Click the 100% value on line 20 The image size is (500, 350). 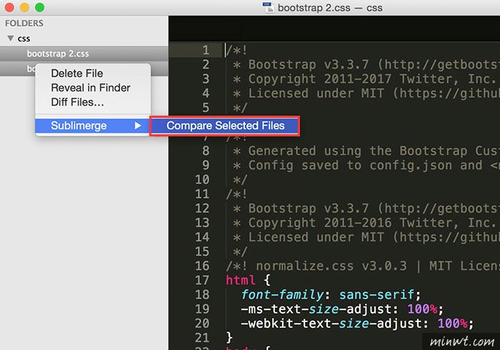pyautogui.click(x=452, y=324)
